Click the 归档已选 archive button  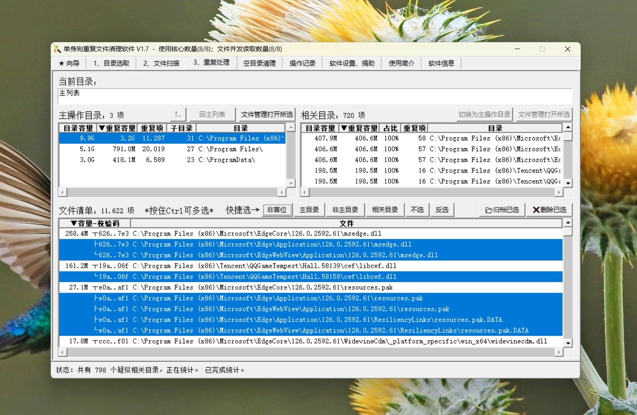502,210
